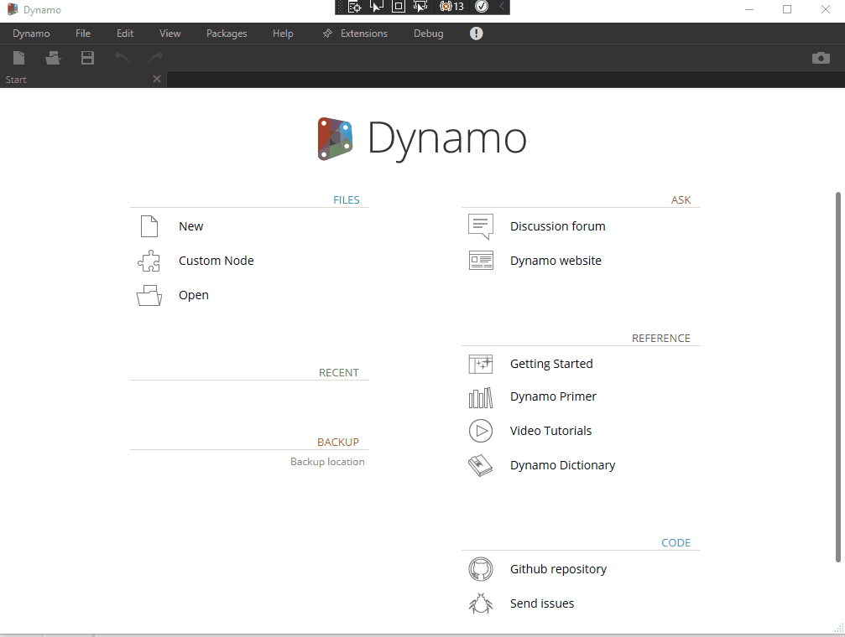Viewport: 845px width, 637px height.
Task: Open the Debug menu
Action: pyautogui.click(x=429, y=34)
